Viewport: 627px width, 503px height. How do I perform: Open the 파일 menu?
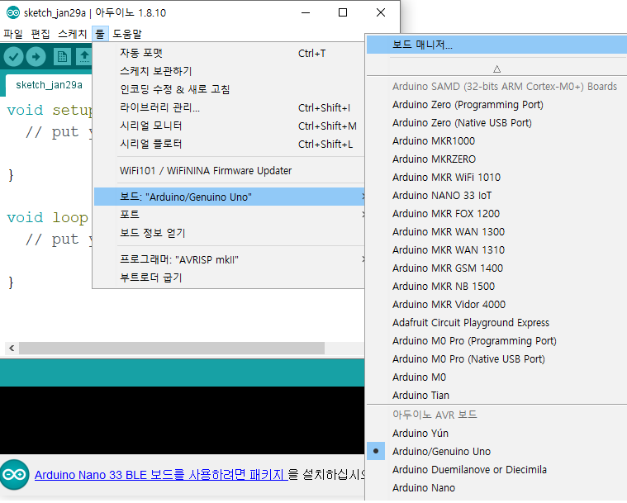click(13, 34)
